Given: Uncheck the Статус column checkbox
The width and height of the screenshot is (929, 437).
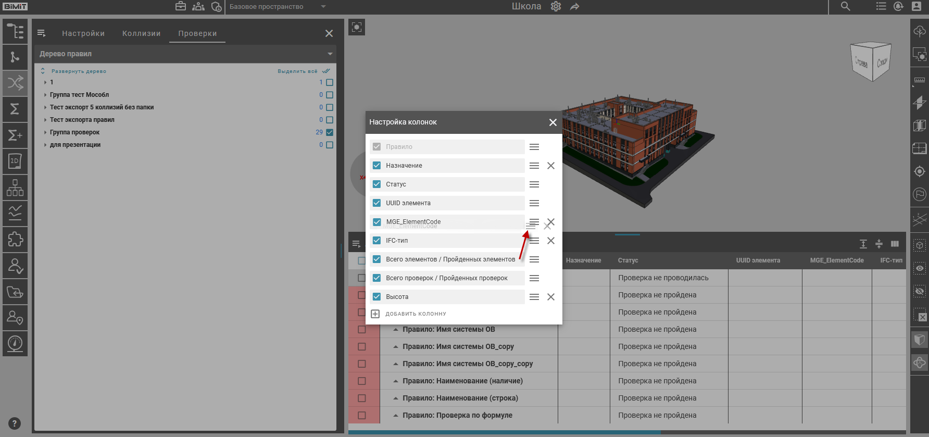Looking at the screenshot, I should (x=376, y=184).
